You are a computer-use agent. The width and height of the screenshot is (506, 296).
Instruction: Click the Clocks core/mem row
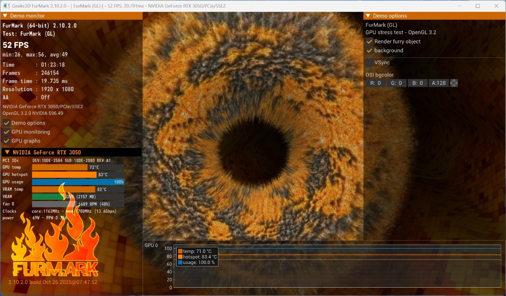click(x=60, y=211)
